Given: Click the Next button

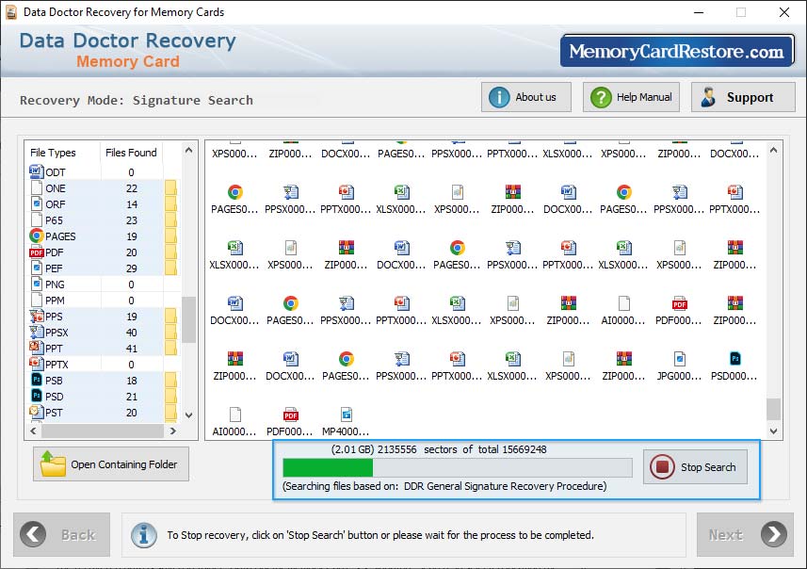Looking at the screenshot, I should pos(745,534).
